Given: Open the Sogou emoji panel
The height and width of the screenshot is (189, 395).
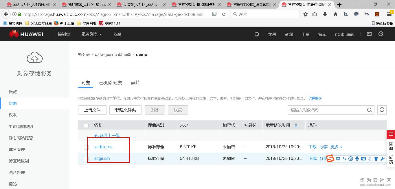Looking at the screenshot, I should 350,158.
